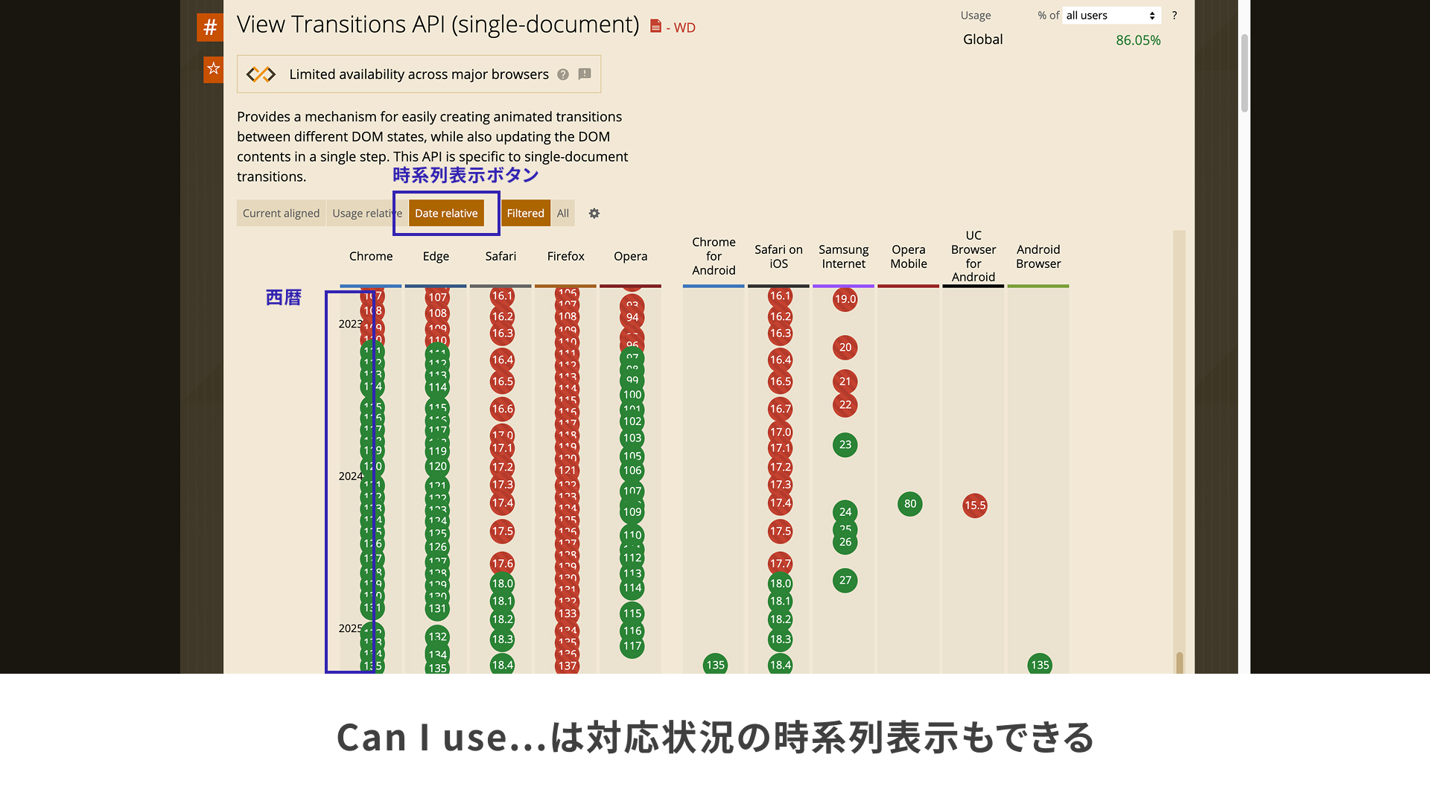This screenshot has height=804, width=1430.
Task: Click the Chrome column header
Action: [x=371, y=256]
